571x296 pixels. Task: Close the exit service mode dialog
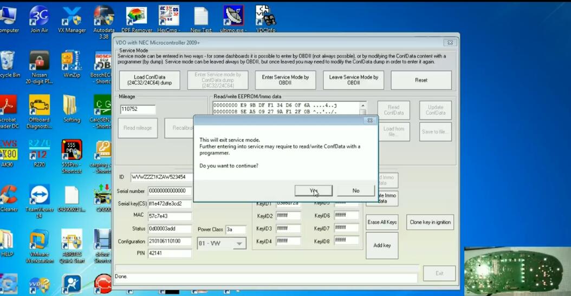369,120
